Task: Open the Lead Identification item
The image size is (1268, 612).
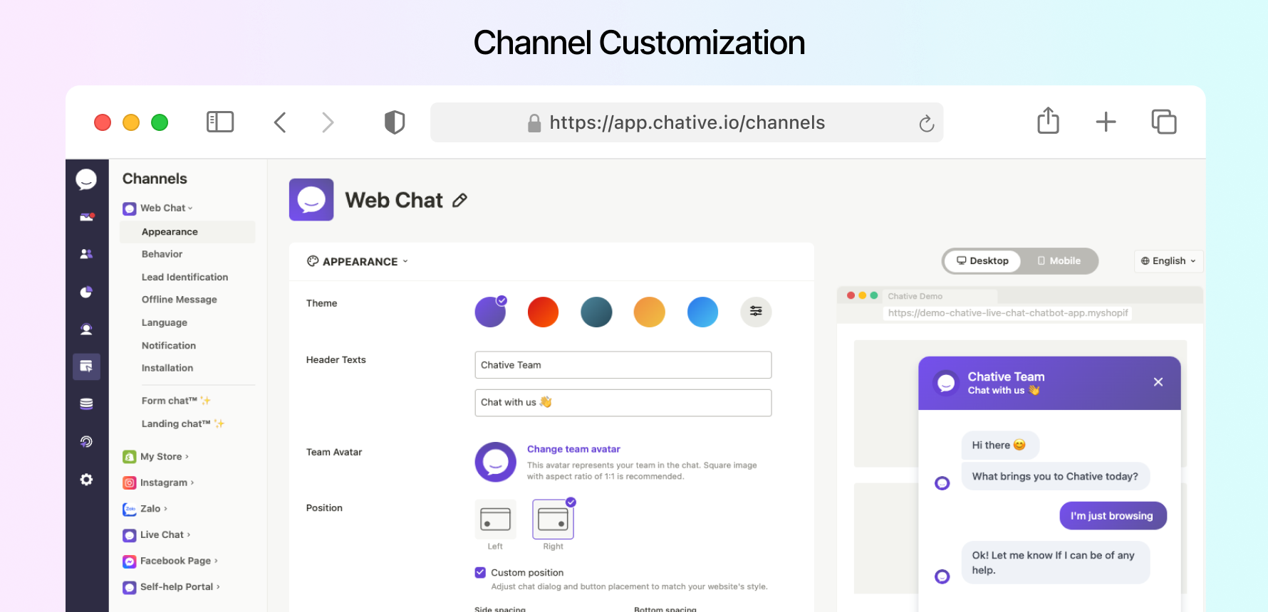Action: coord(185,278)
